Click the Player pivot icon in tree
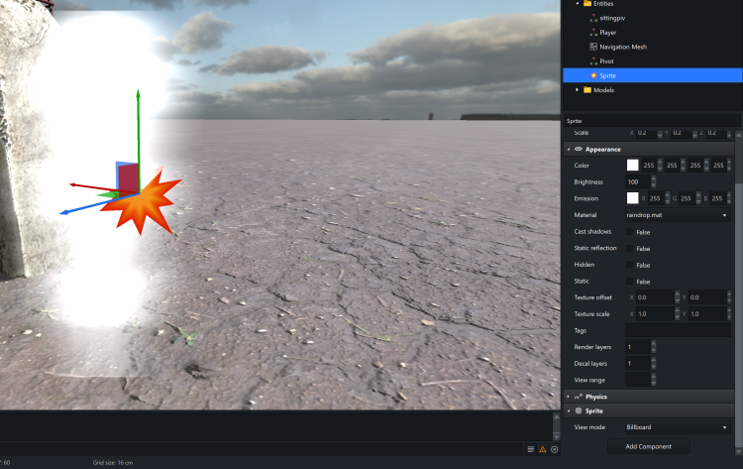 pos(593,32)
